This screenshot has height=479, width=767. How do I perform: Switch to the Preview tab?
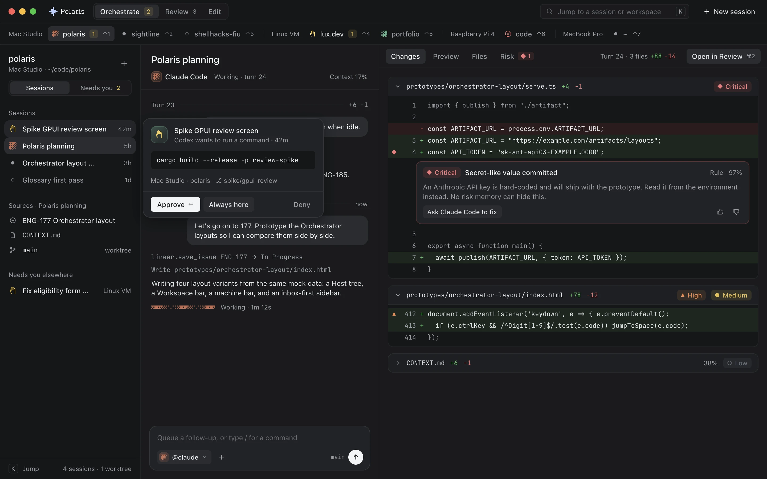click(x=446, y=56)
